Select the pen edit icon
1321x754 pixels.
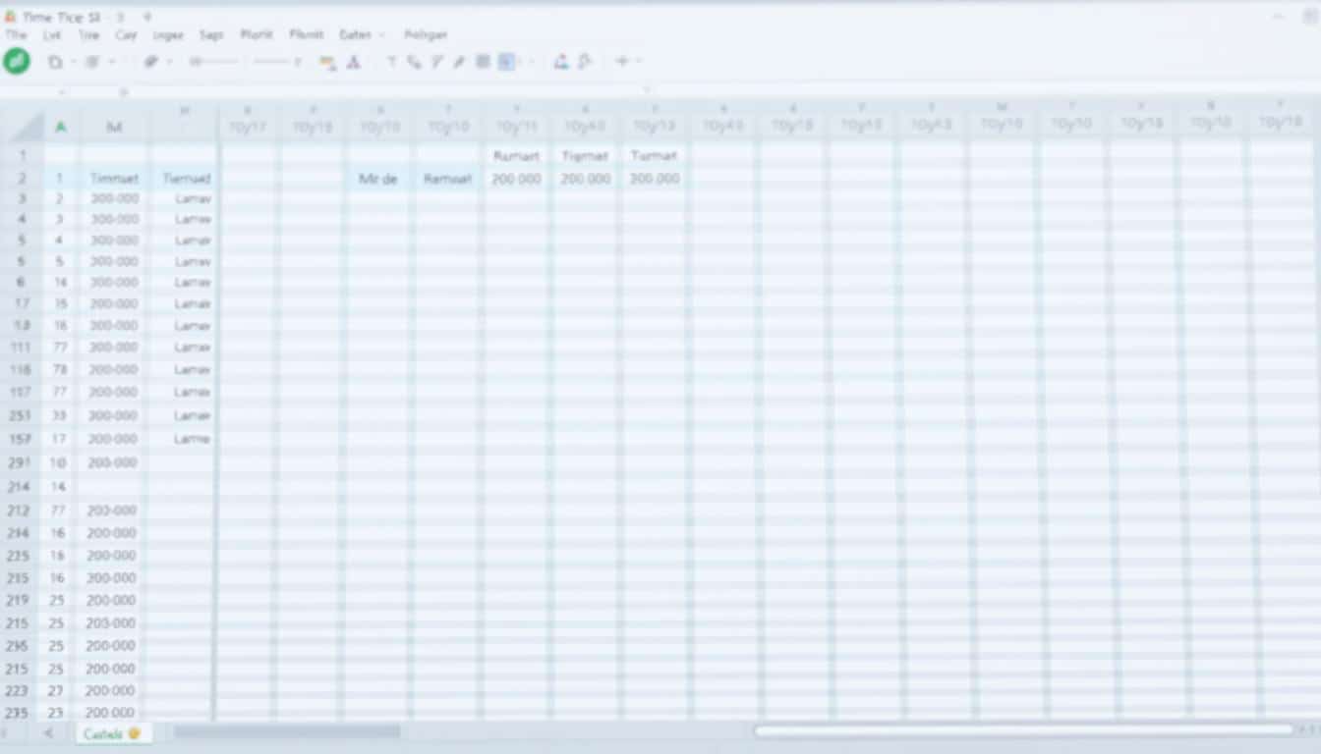tap(458, 62)
